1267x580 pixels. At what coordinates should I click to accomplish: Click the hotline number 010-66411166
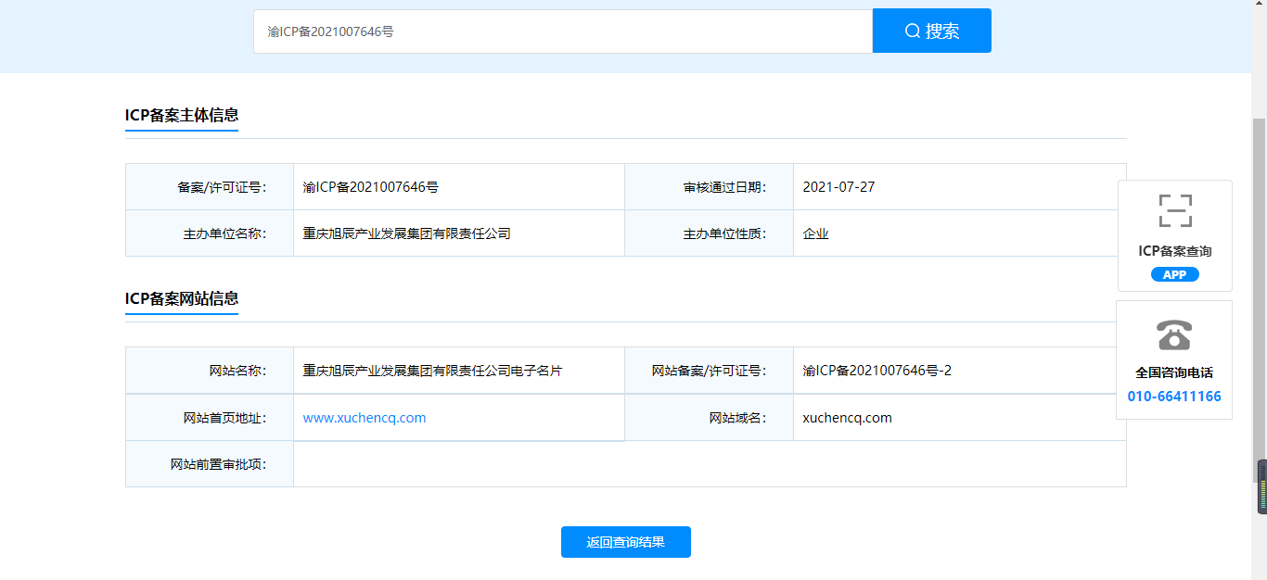click(1174, 397)
